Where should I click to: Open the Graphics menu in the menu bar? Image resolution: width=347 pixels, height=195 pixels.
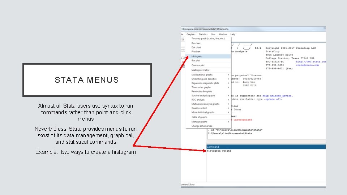(191, 34)
